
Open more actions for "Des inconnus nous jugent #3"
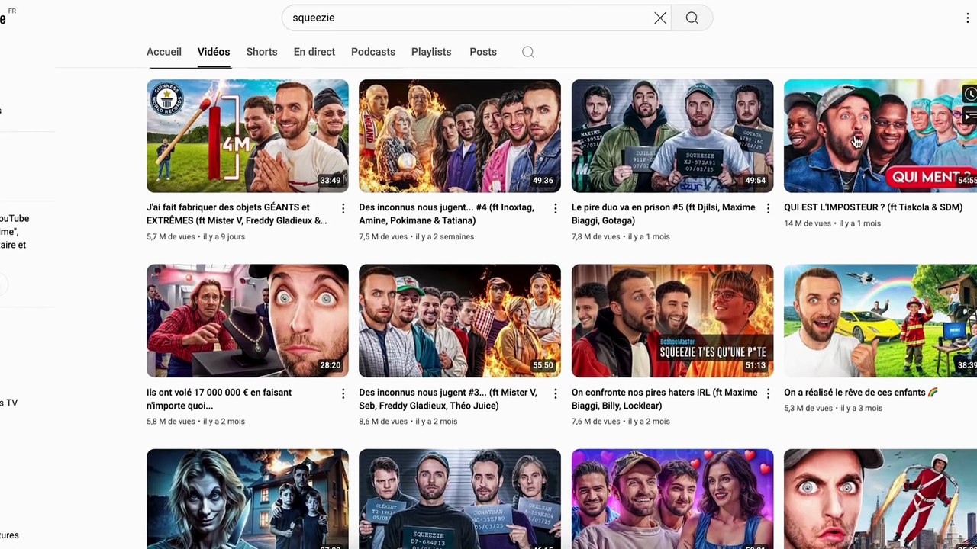click(555, 393)
